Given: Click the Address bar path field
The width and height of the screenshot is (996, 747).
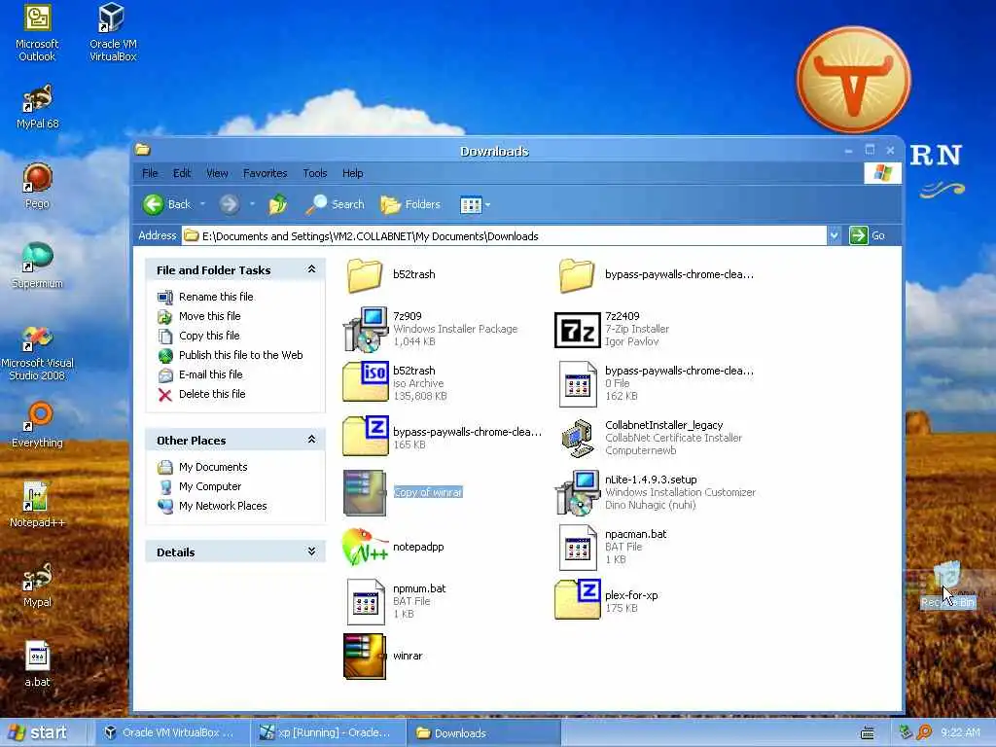Looking at the screenshot, I should (x=505, y=235).
